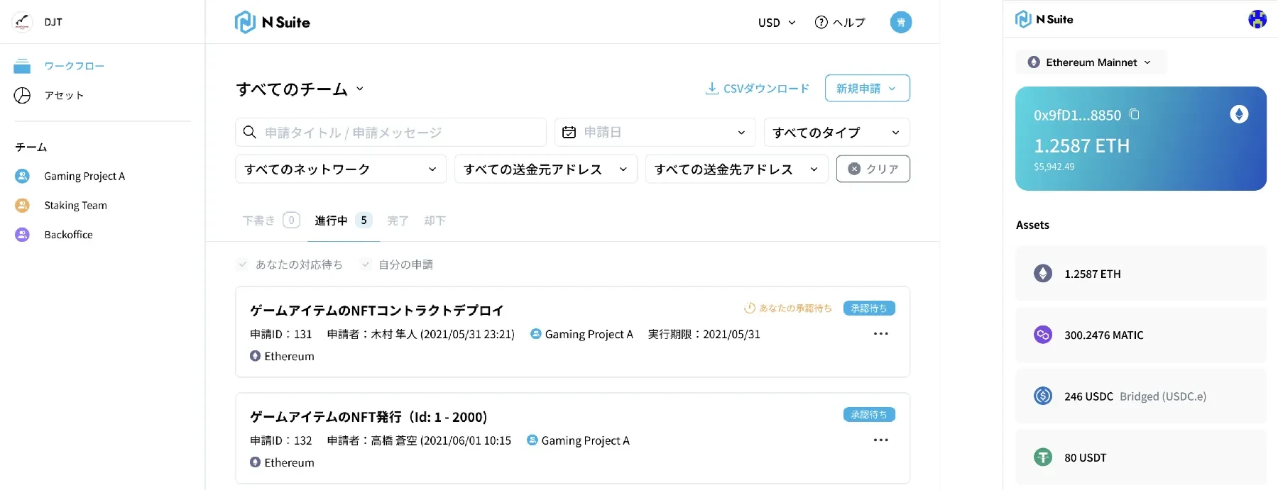Select the Staking Team team
Viewport: 1278px width, 490px height.
[75, 205]
